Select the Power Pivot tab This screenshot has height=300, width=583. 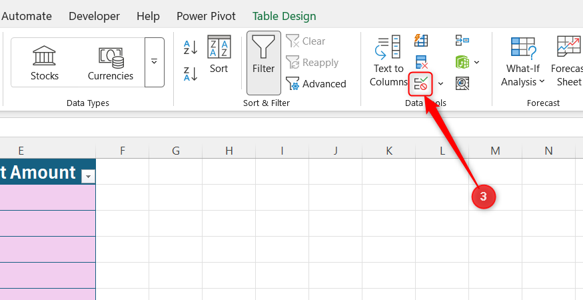(206, 16)
